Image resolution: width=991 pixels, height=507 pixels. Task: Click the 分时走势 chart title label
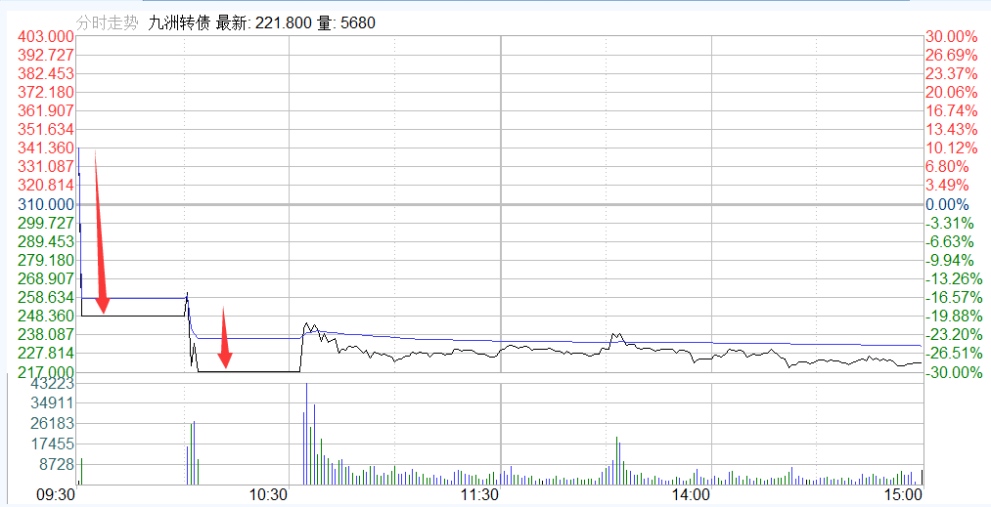[x=108, y=23]
